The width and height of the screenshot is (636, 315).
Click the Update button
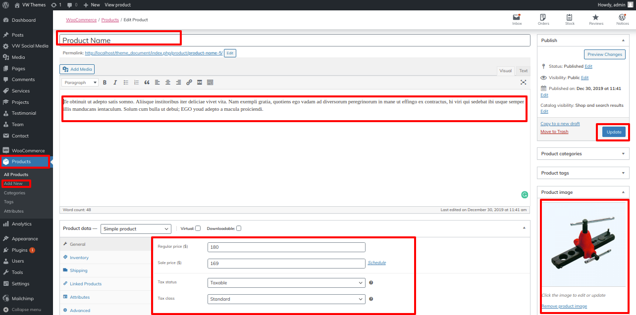tap(614, 132)
